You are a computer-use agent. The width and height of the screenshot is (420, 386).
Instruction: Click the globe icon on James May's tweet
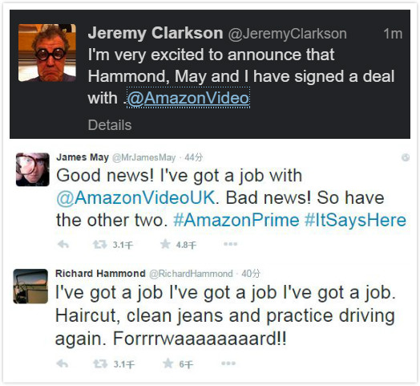click(x=406, y=157)
